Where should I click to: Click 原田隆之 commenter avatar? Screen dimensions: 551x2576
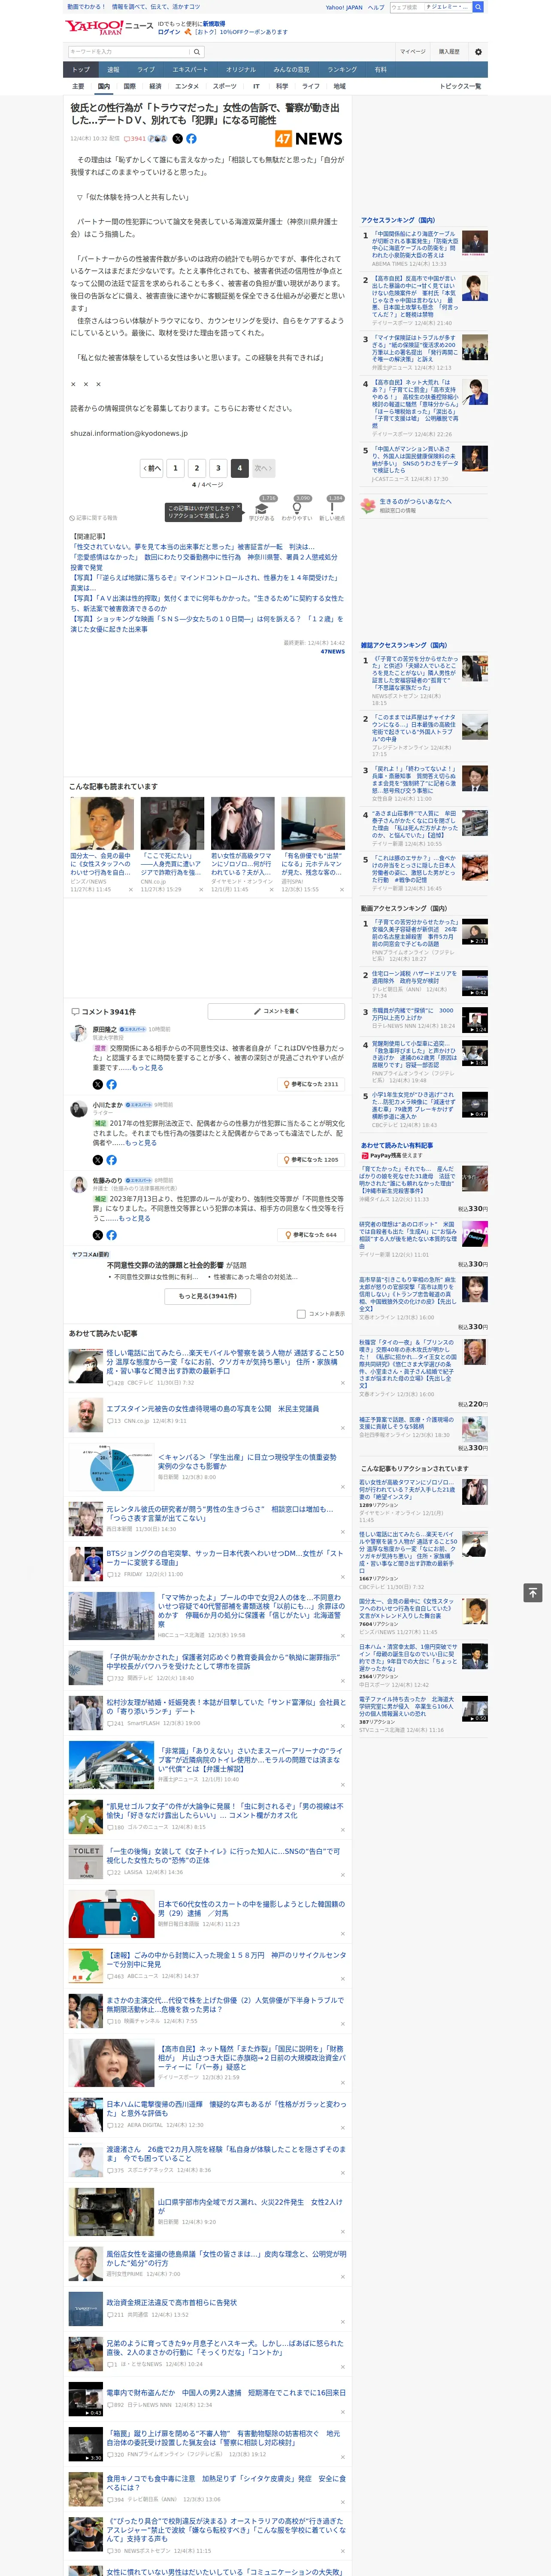point(78,1033)
